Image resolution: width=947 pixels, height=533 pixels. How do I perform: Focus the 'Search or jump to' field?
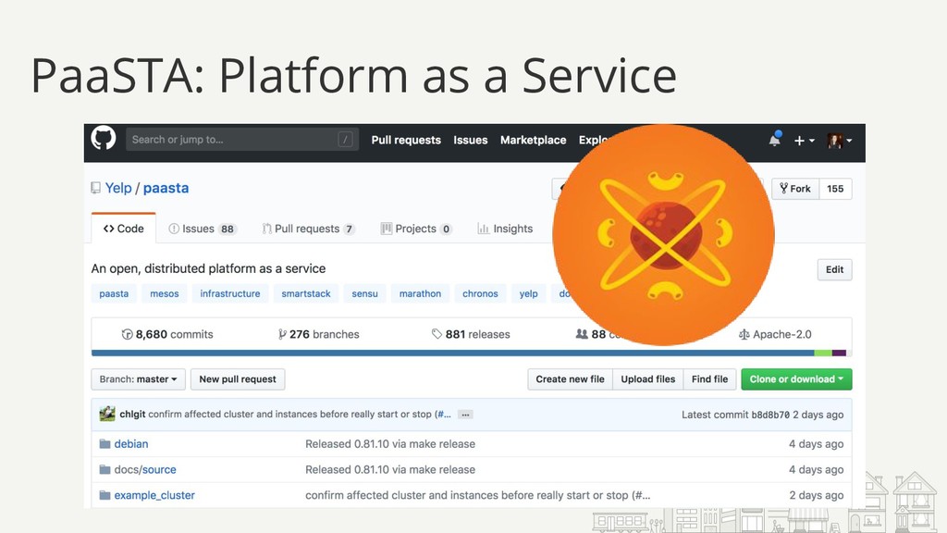click(242, 139)
